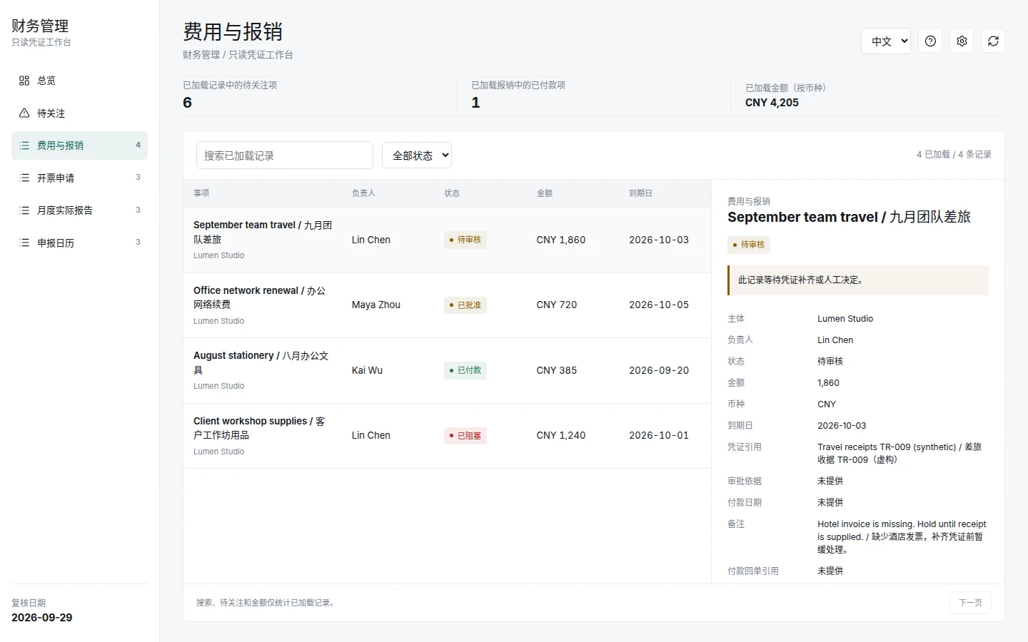
Task: Click the 待审核 badge in the detail panel
Action: coord(749,245)
